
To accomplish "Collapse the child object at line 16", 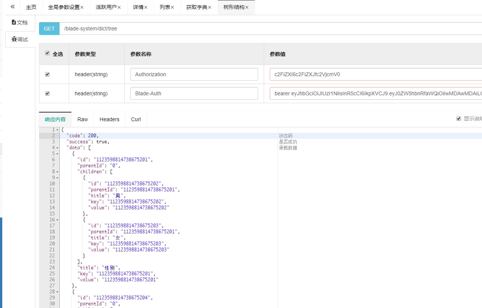I will click(57, 220).
